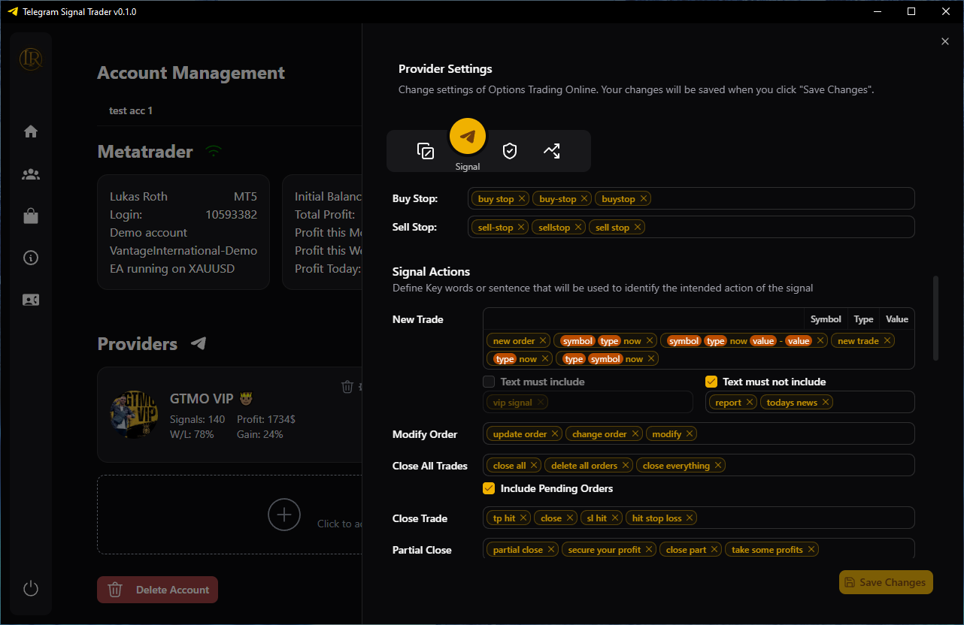Close the Provider Settings panel
Viewport: 964px width, 625px height.
[945, 41]
